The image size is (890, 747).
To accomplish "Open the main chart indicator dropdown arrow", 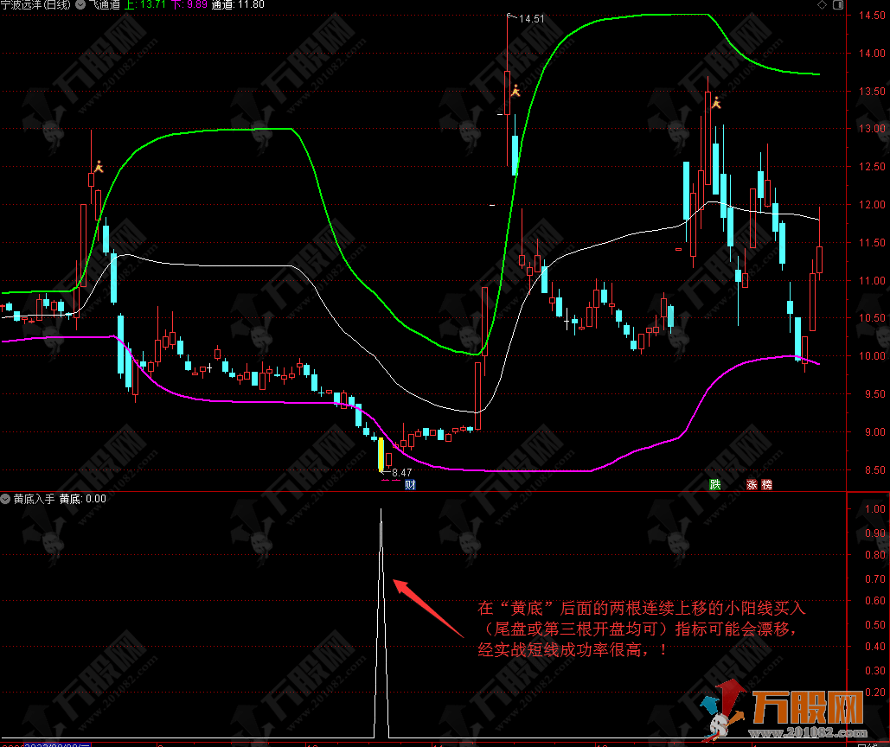I will (80, 4).
